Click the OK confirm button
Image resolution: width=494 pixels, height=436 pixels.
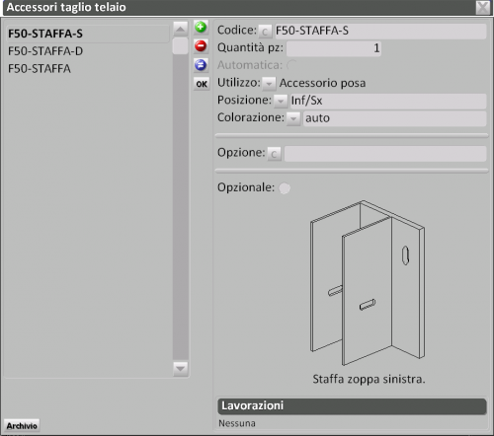point(202,84)
